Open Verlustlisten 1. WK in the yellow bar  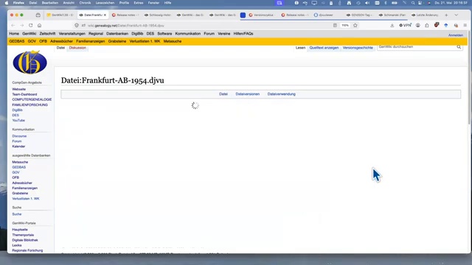point(145,41)
